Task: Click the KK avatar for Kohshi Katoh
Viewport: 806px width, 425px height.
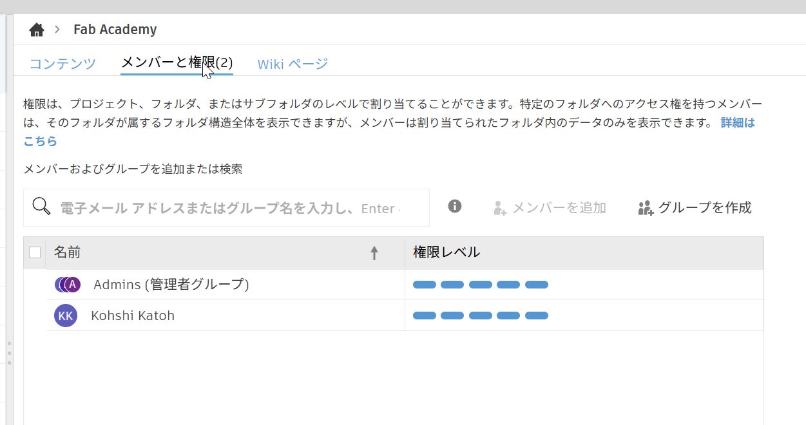Action: coord(65,316)
